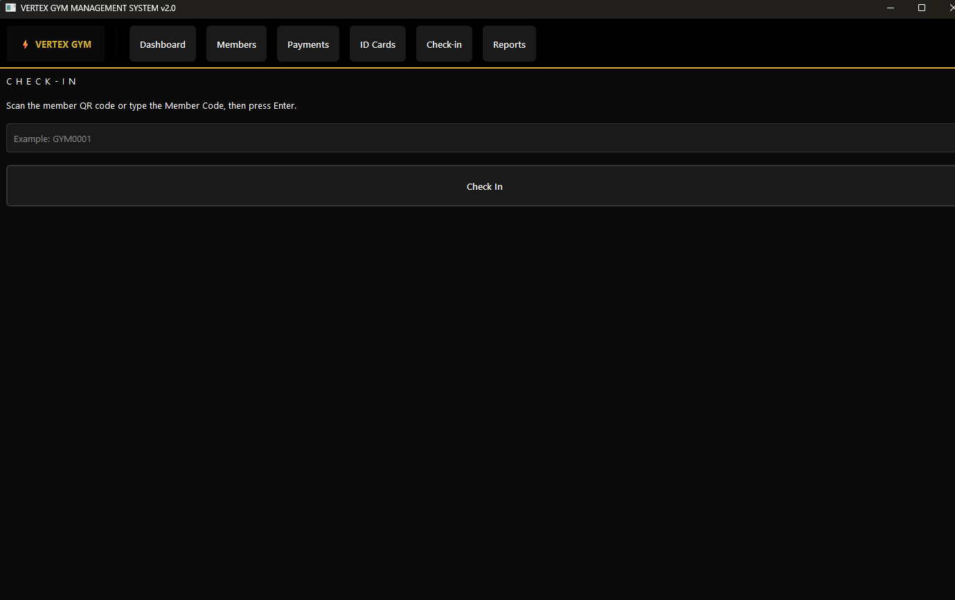View the Reports tab

[x=509, y=44]
